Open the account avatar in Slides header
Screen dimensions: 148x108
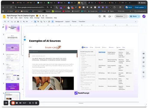pyautogui.click(x=144, y=16)
